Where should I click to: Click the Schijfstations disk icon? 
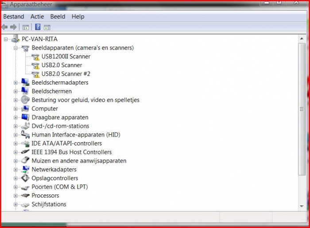(25, 205)
